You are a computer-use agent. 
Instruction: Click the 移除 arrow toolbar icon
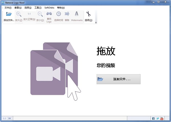(x=67, y=14)
